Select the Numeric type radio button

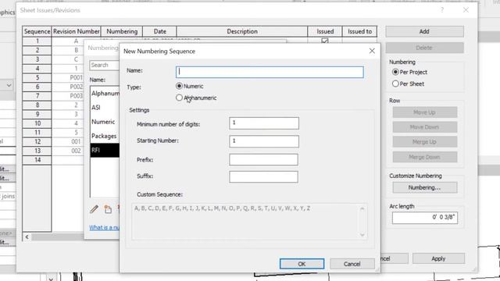pos(179,86)
